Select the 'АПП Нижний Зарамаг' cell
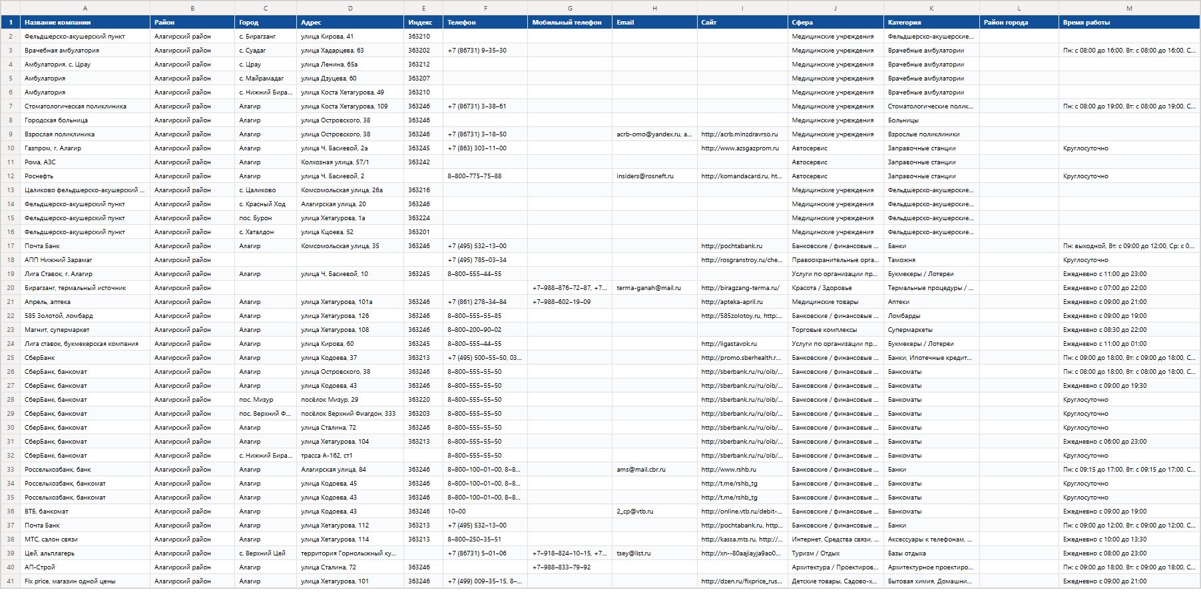 tap(85, 260)
